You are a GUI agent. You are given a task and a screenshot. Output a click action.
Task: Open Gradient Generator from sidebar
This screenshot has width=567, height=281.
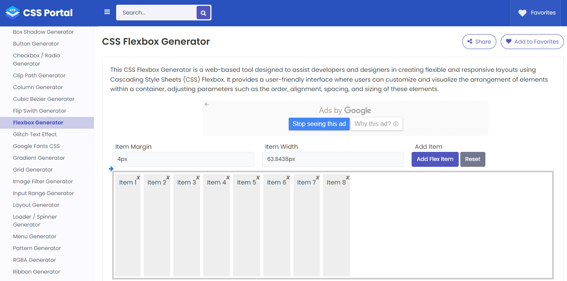tap(39, 158)
